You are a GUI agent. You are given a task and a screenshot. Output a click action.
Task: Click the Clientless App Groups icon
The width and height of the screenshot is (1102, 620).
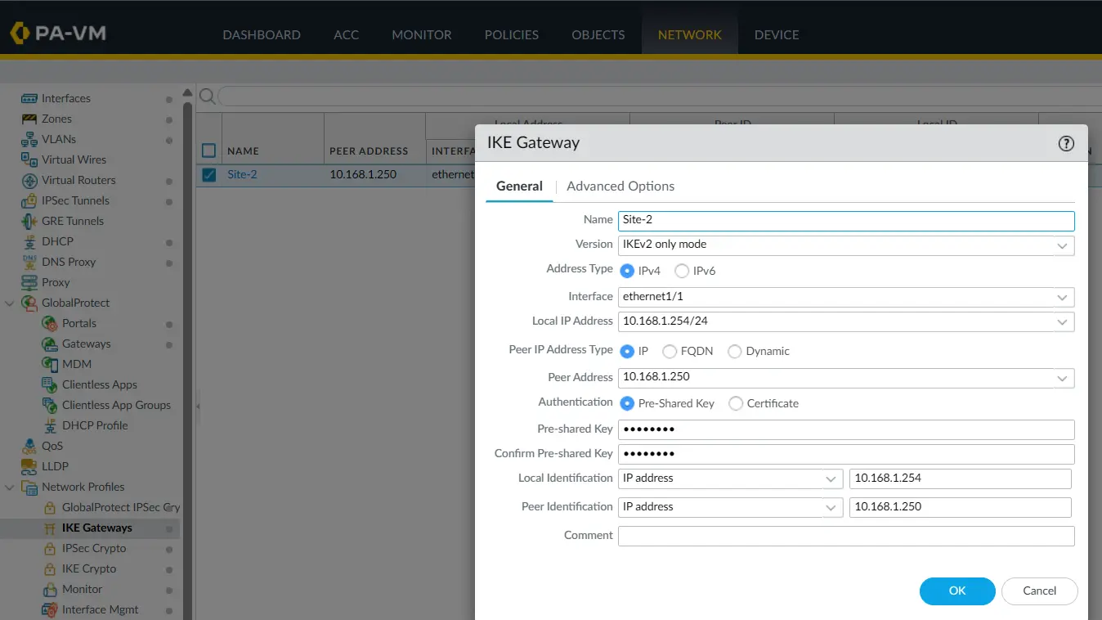click(49, 405)
